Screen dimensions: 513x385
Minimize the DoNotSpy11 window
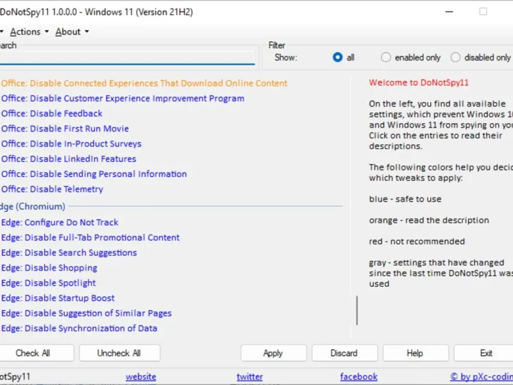[x=450, y=12]
